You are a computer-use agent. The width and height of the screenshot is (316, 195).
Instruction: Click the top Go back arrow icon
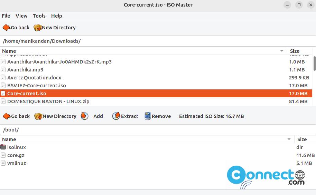(7, 27)
